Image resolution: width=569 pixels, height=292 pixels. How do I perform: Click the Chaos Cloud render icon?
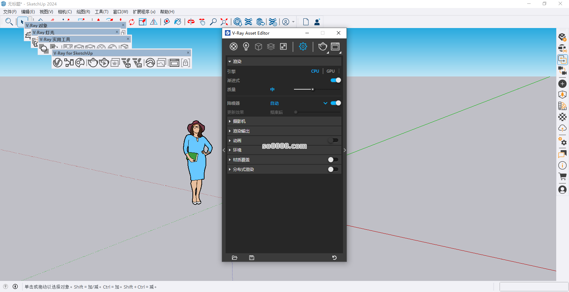[x=150, y=63]
